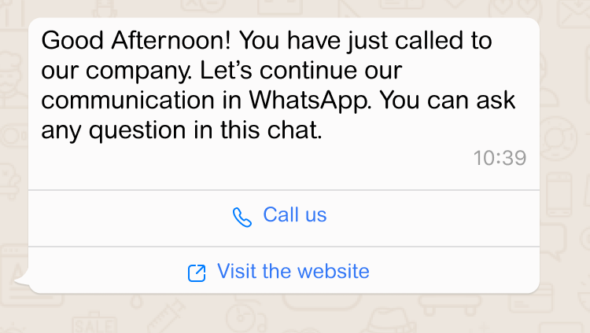Click the "Good Afternoon!" greeting text
590x333 pixels.
pos(137,39)
